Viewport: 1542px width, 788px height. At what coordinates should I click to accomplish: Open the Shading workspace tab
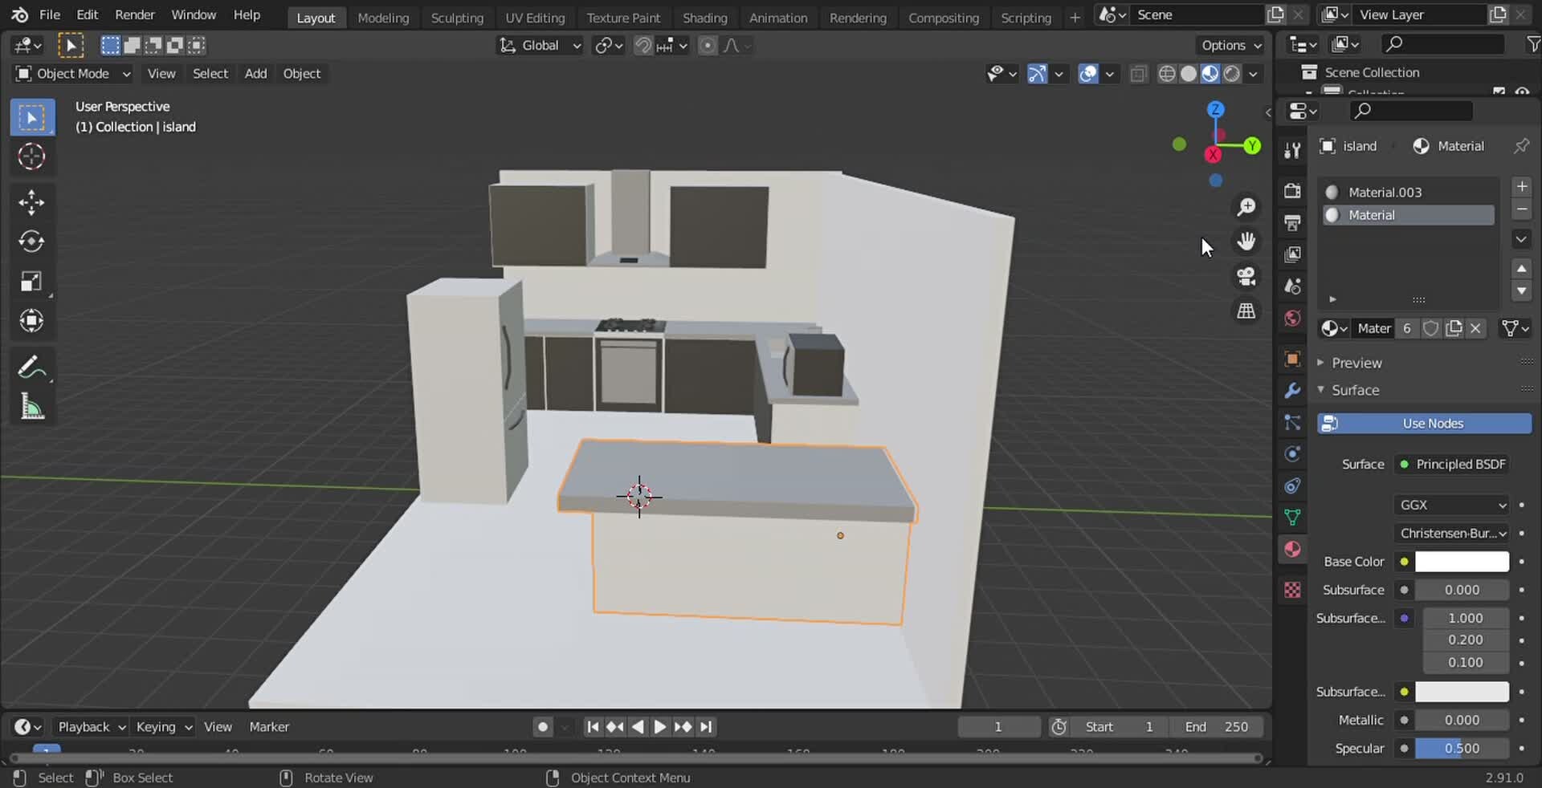pos(705,18)
